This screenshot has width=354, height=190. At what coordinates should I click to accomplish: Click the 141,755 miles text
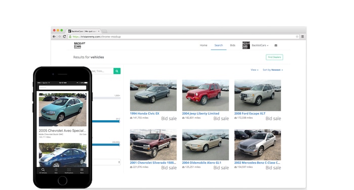point(141,118)
